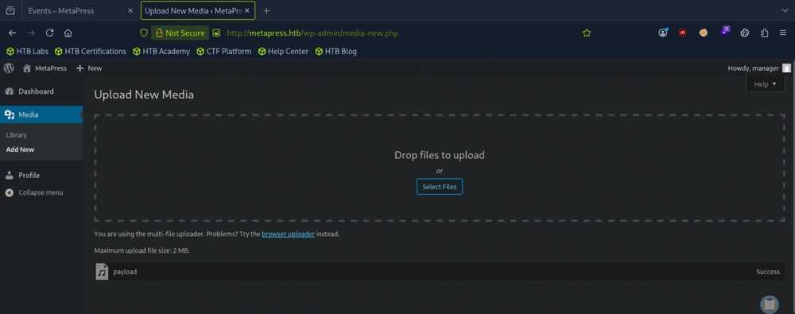Reload the current page
The width and height of the screenshot is (795, 314).
coord(49,33)
